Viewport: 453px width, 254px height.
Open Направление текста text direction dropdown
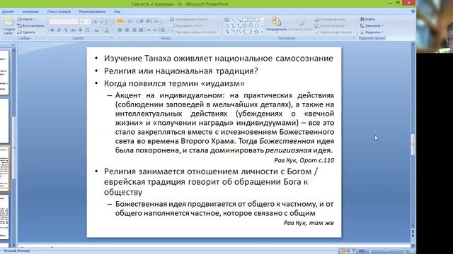[190, 19]
